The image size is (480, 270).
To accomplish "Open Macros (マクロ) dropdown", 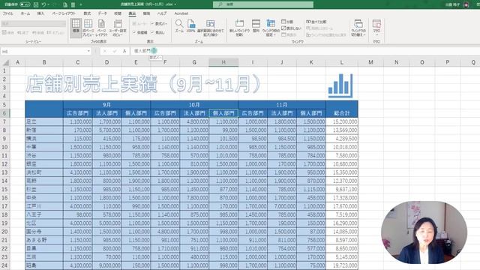I will pyautogui.click(x=376, y=28).
